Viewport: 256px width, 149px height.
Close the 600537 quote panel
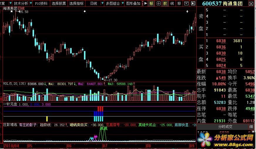[251, 4]
